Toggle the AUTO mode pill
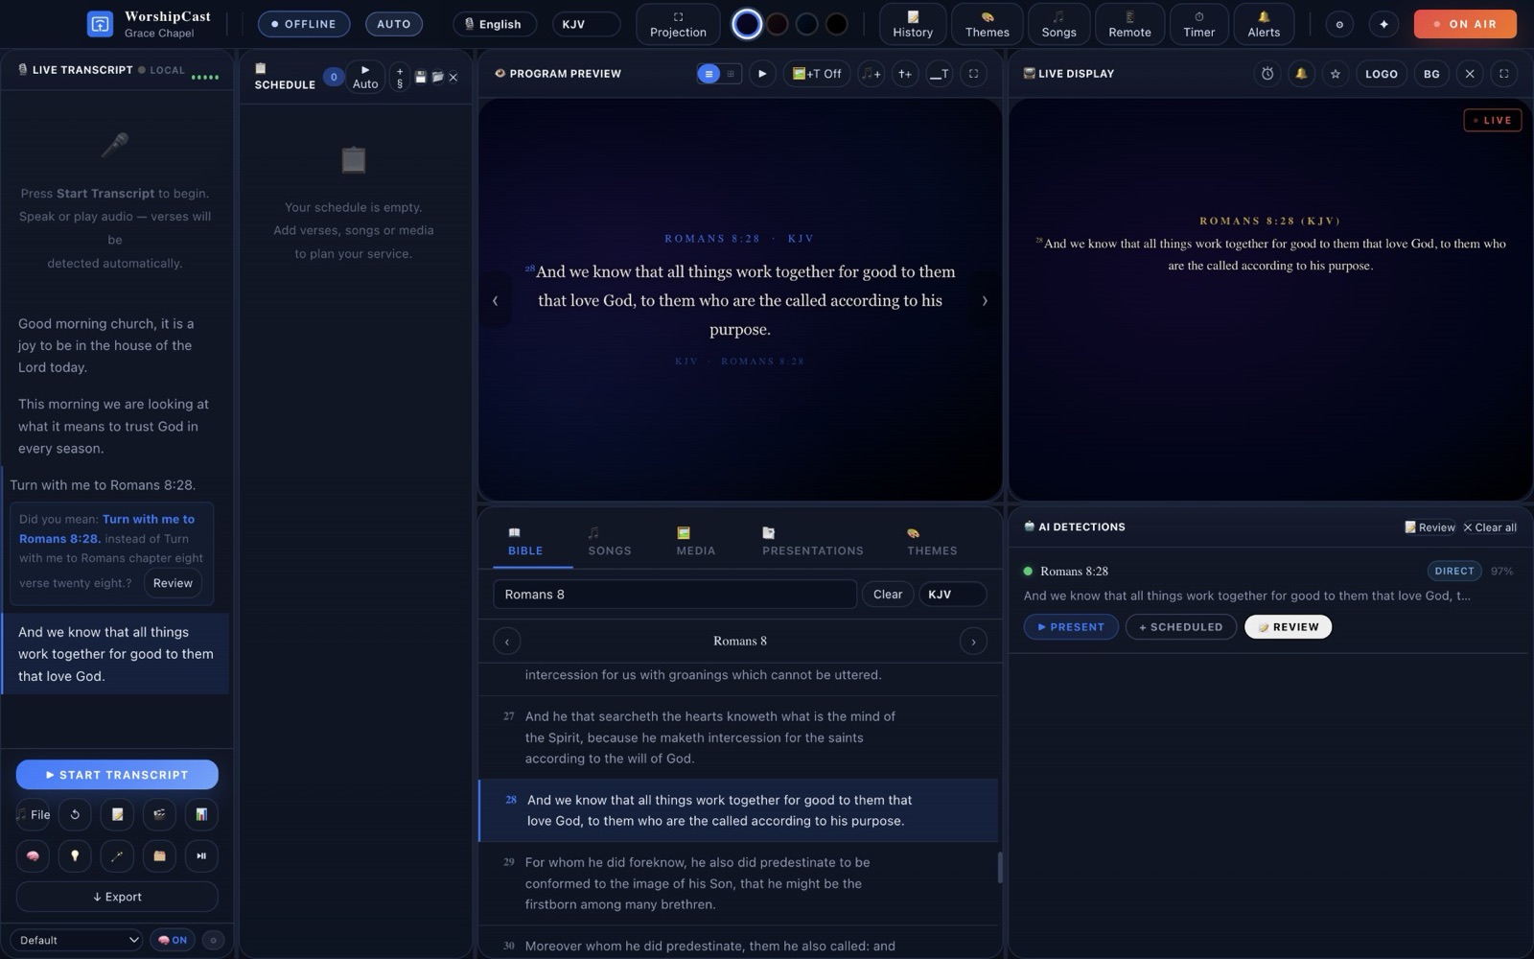This screenshot has width=1534, height=959. coord(393,24)
